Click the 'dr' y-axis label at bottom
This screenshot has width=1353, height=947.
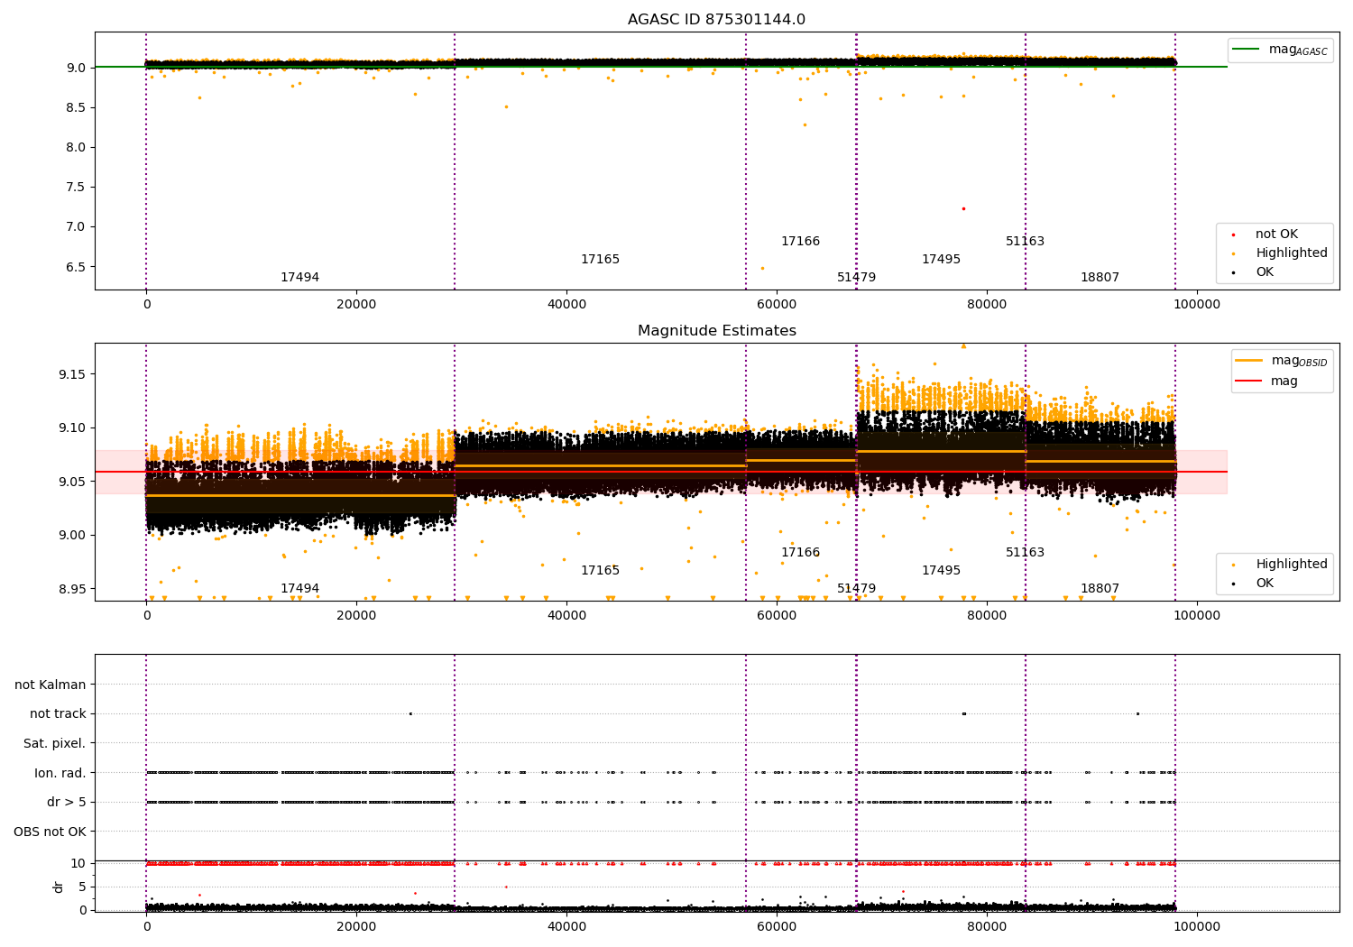[59, 887]
